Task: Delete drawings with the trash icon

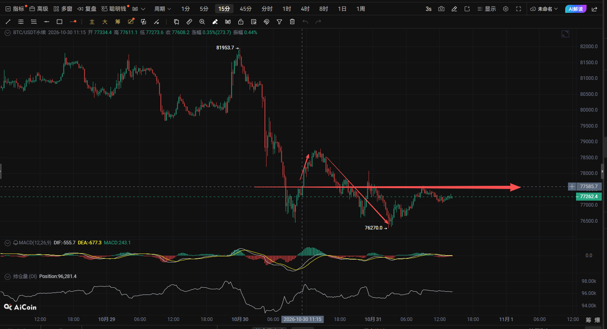Action: 292,22
